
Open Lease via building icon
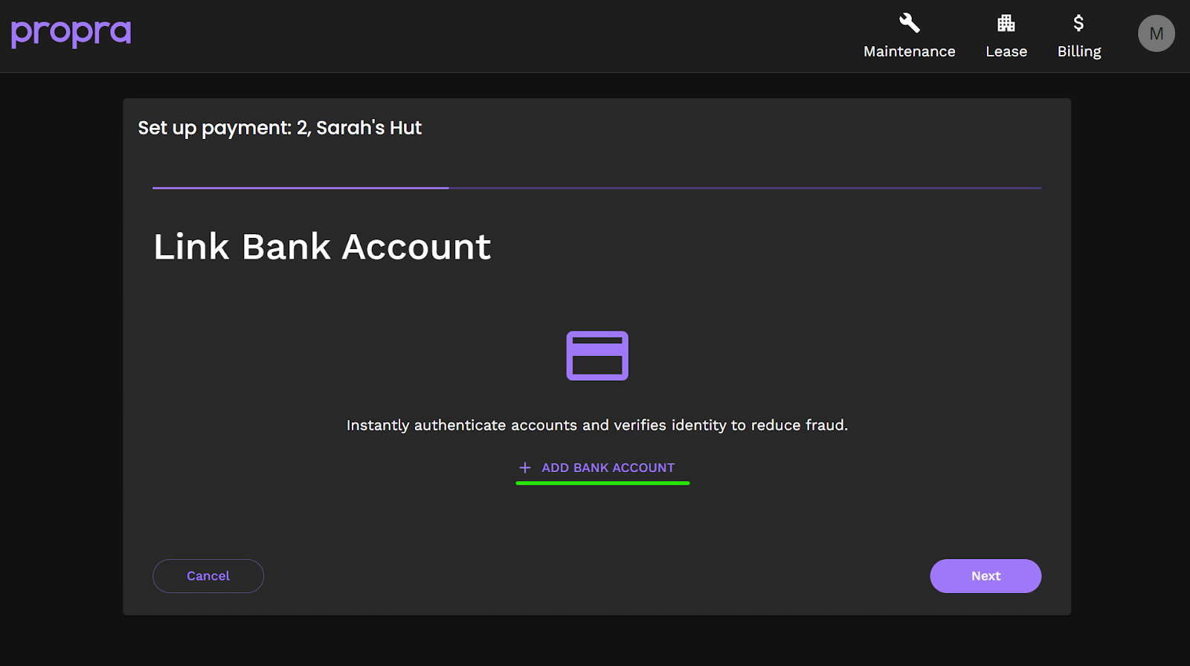coord(1006,23)
